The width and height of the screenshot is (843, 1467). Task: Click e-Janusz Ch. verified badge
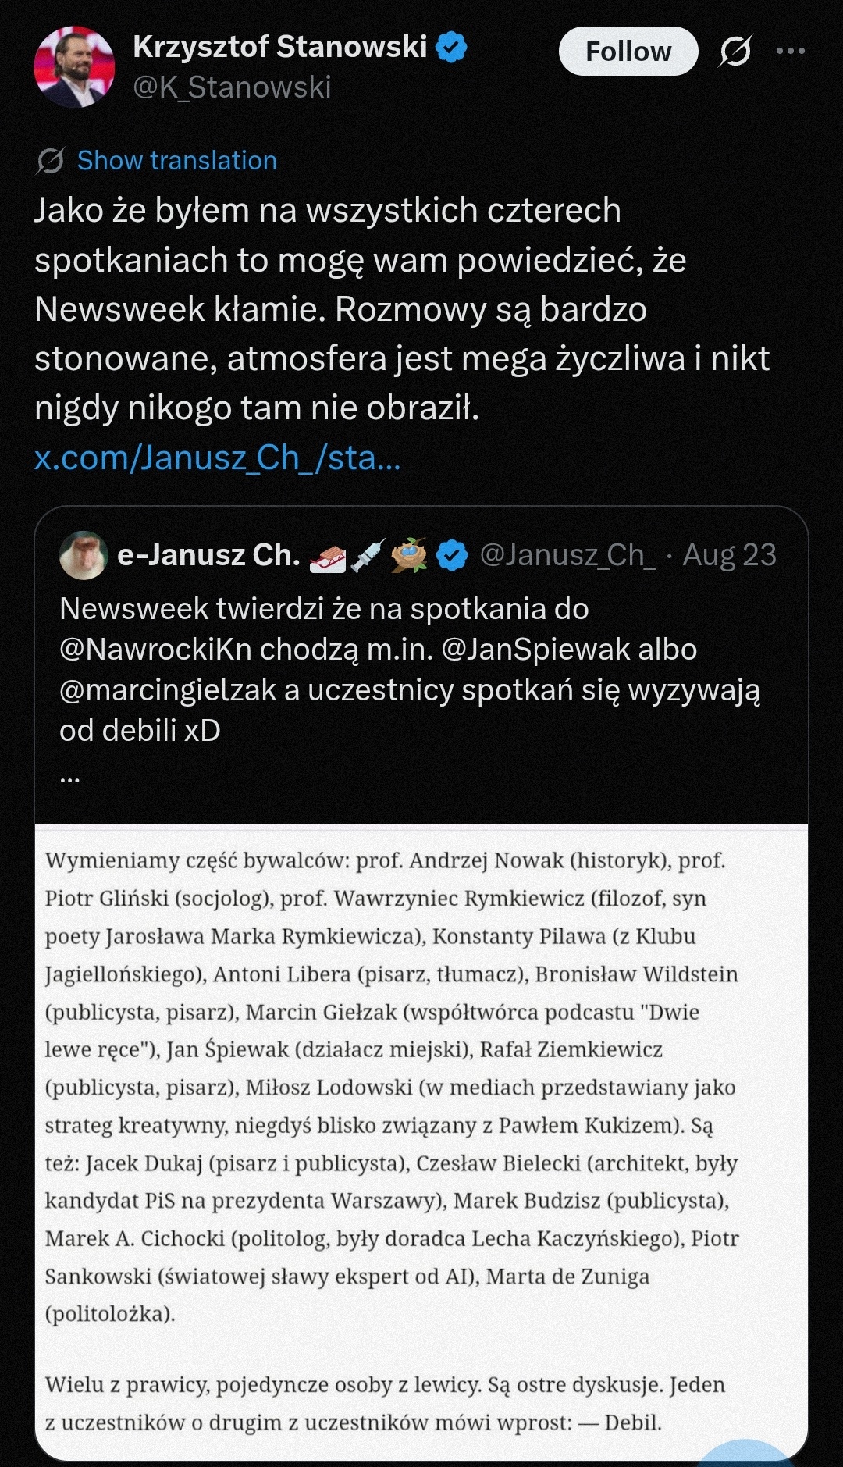[x=452, y=556]
